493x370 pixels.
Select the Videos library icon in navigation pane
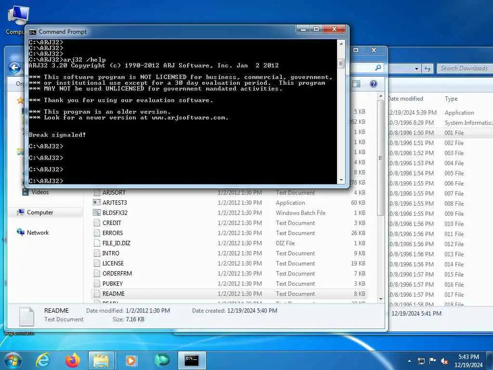click(x=26, y=192)
